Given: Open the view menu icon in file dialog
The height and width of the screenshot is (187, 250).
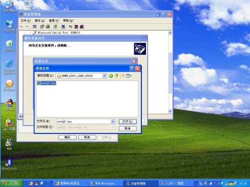Looking at the screenshot, I should click(129, 76).
